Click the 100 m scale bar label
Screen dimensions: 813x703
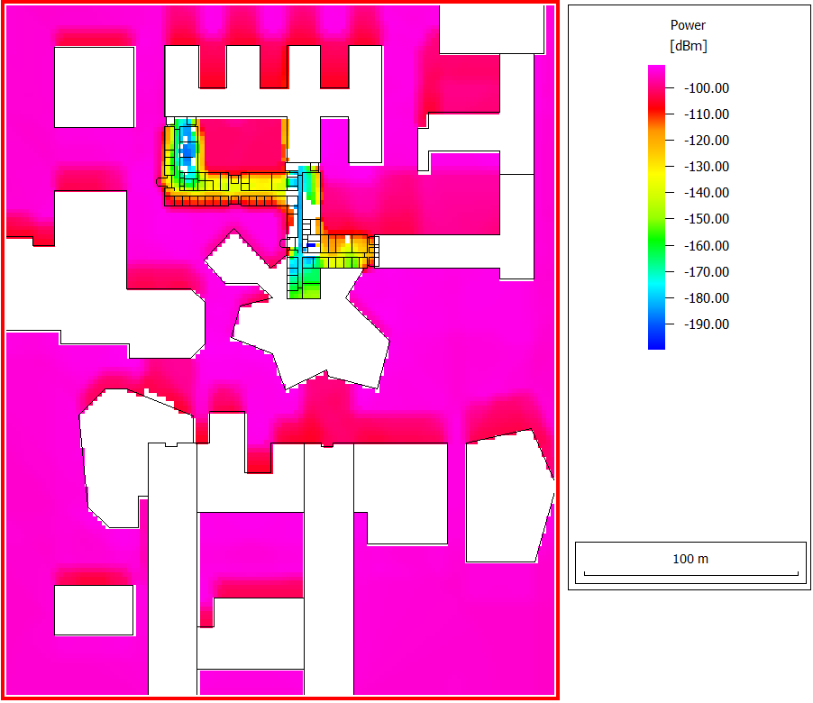click(690, 559)
